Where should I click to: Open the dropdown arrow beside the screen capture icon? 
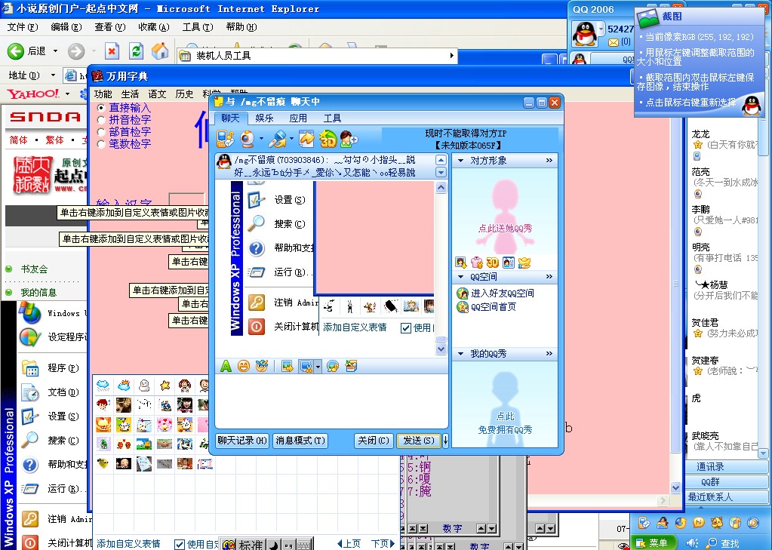point(318,367)
